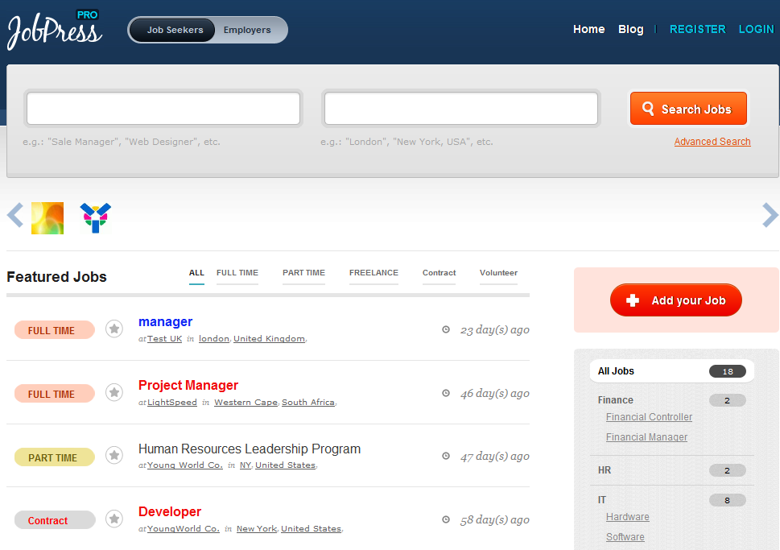Click the NY location link

[246, 465]
